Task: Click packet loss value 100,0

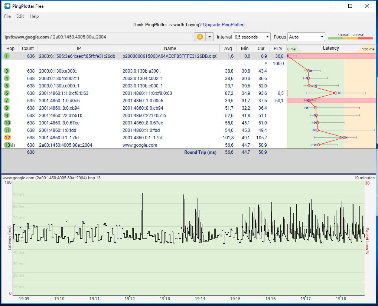Action: point(278,63)
